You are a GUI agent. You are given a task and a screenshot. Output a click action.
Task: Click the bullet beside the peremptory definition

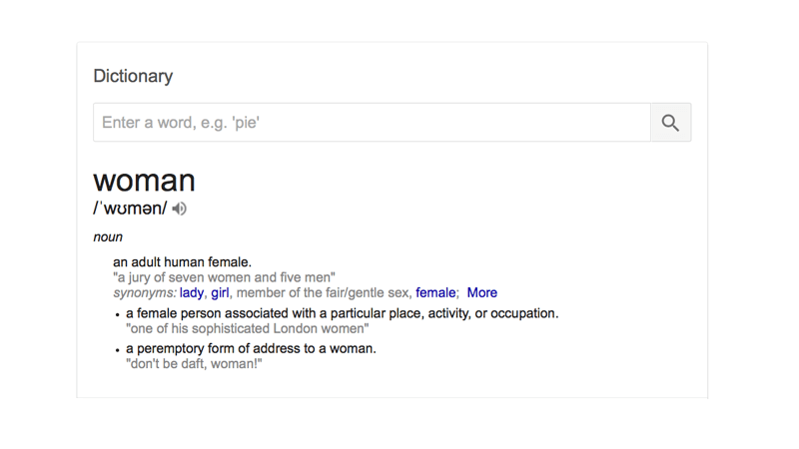pyautogui.click(x=117, y=350)
